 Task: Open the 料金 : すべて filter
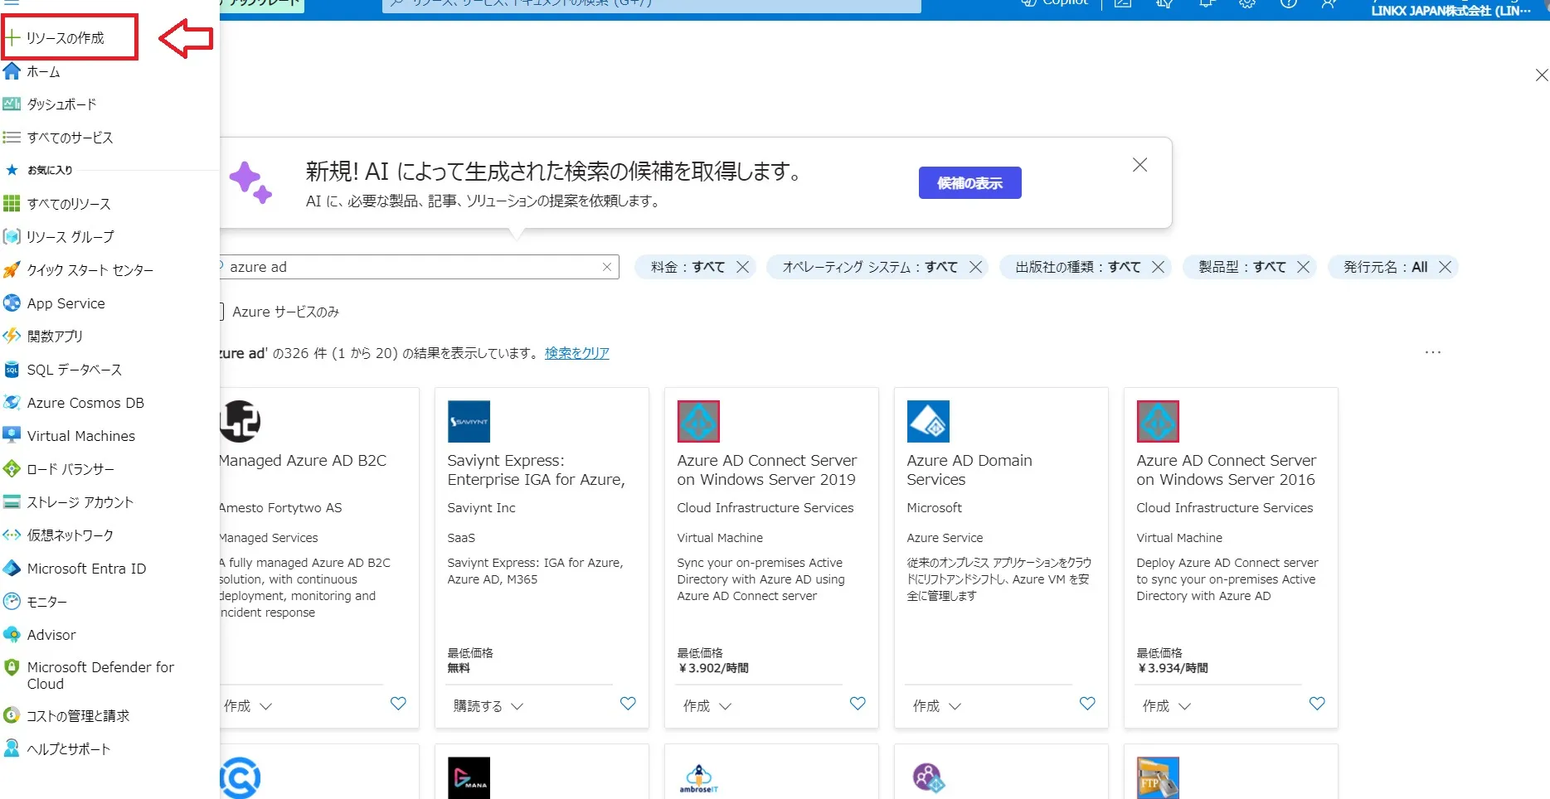(x=688, y=267)
